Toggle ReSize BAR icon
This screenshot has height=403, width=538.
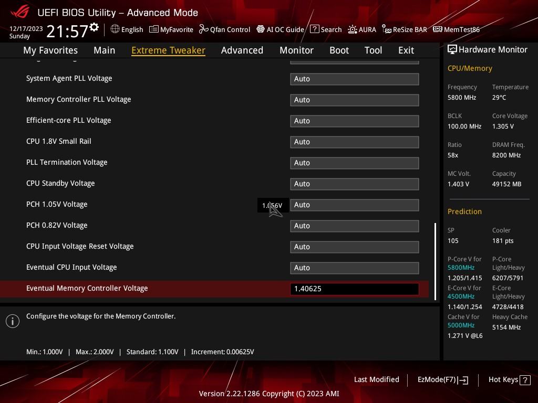pos(387,29)
